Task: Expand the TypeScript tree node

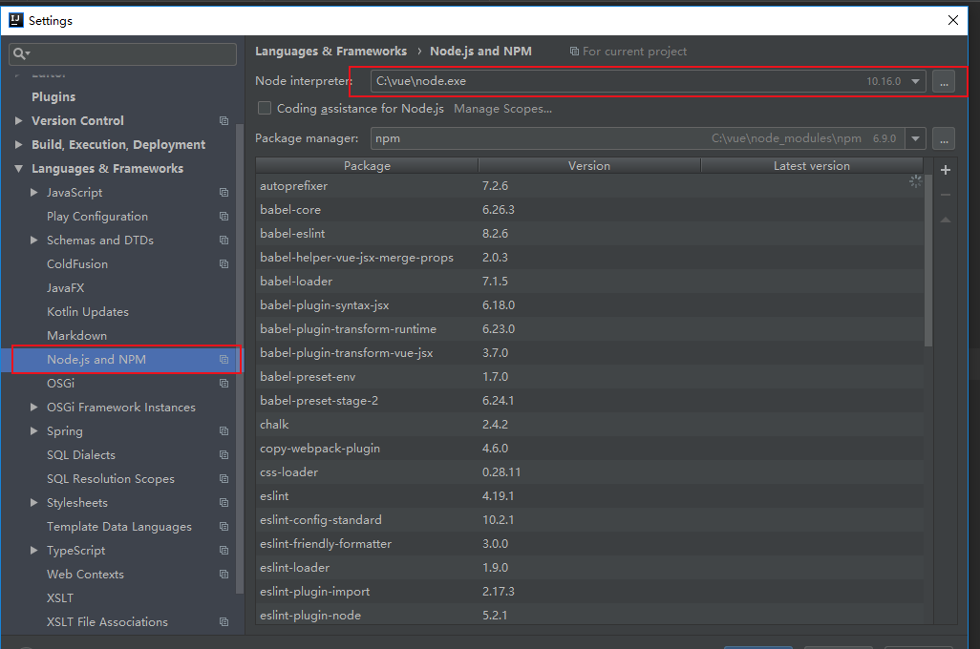Action: pos(33,551)
